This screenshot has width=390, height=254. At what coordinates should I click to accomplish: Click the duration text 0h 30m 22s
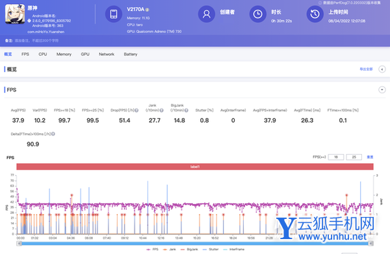pos(281,21)
